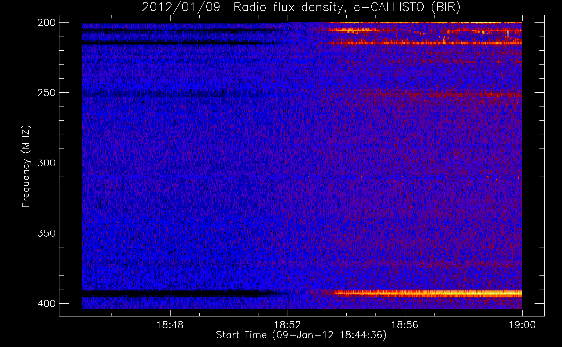Click the 250 frequency tick label
562x347 pixels.
click(47, 93)
